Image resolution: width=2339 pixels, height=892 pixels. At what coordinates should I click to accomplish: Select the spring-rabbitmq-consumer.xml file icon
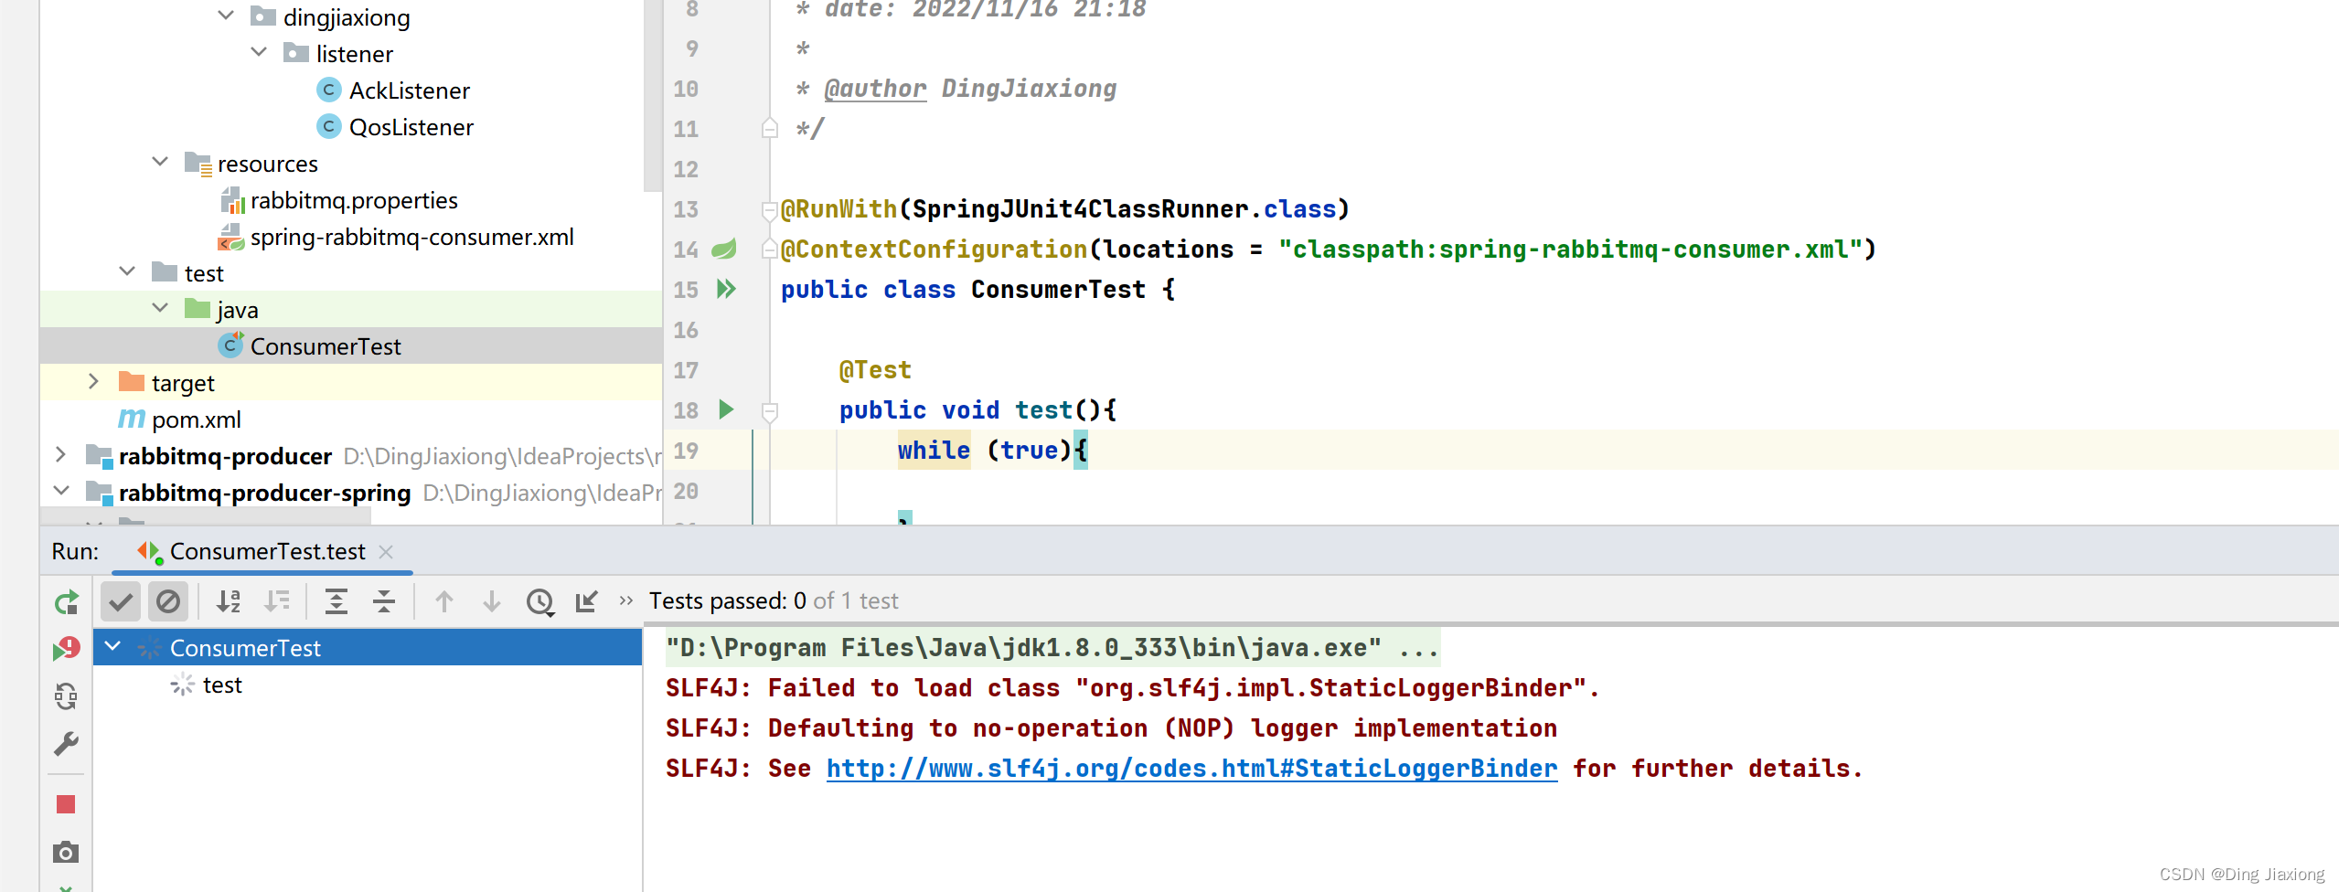click(x=230, y=237)
